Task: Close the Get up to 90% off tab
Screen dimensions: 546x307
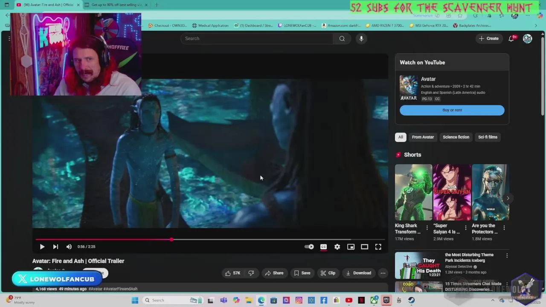Action: pos(146,5)
